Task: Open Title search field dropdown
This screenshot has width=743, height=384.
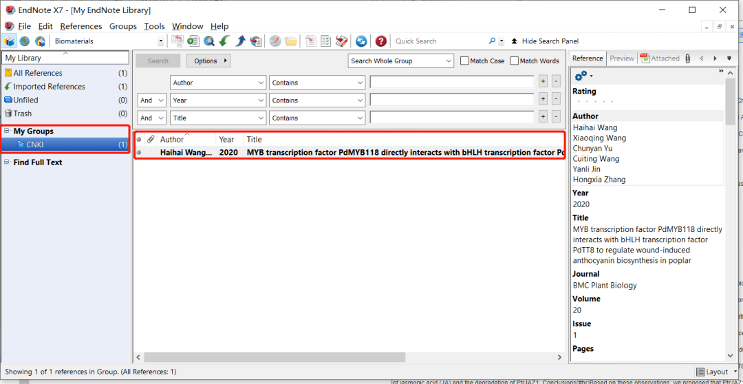Action: coord(218,118)
